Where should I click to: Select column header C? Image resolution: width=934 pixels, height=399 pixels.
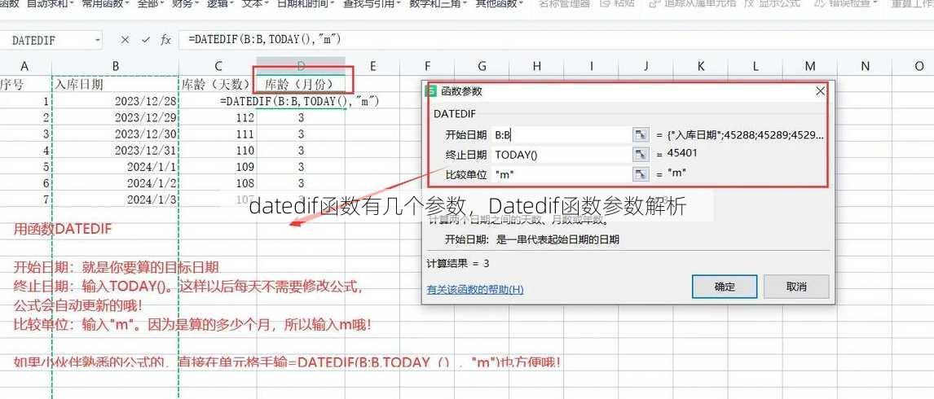click(x=218, y=66)
